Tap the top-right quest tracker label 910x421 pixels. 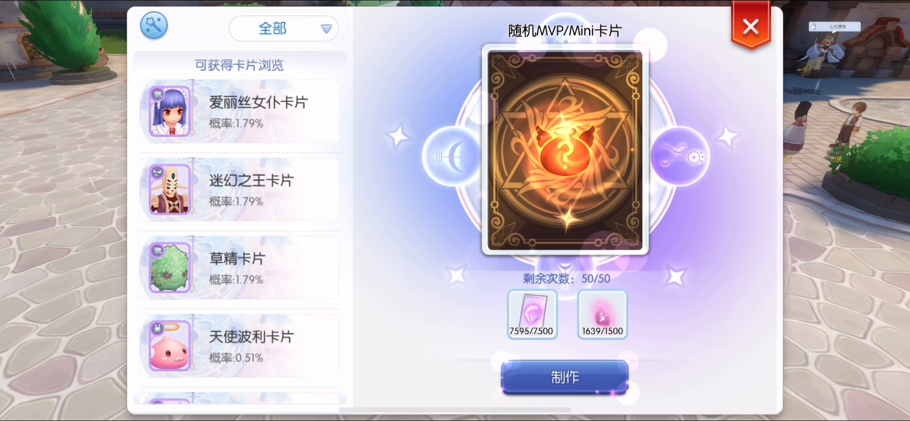[835, 27]
